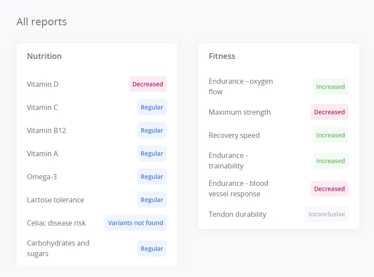Click the Regular badge for Lactose tolerance
The image size is (374, 277).
152,199
